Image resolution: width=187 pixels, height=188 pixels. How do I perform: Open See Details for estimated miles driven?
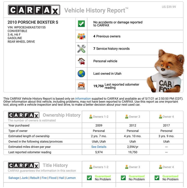point(99,147)
